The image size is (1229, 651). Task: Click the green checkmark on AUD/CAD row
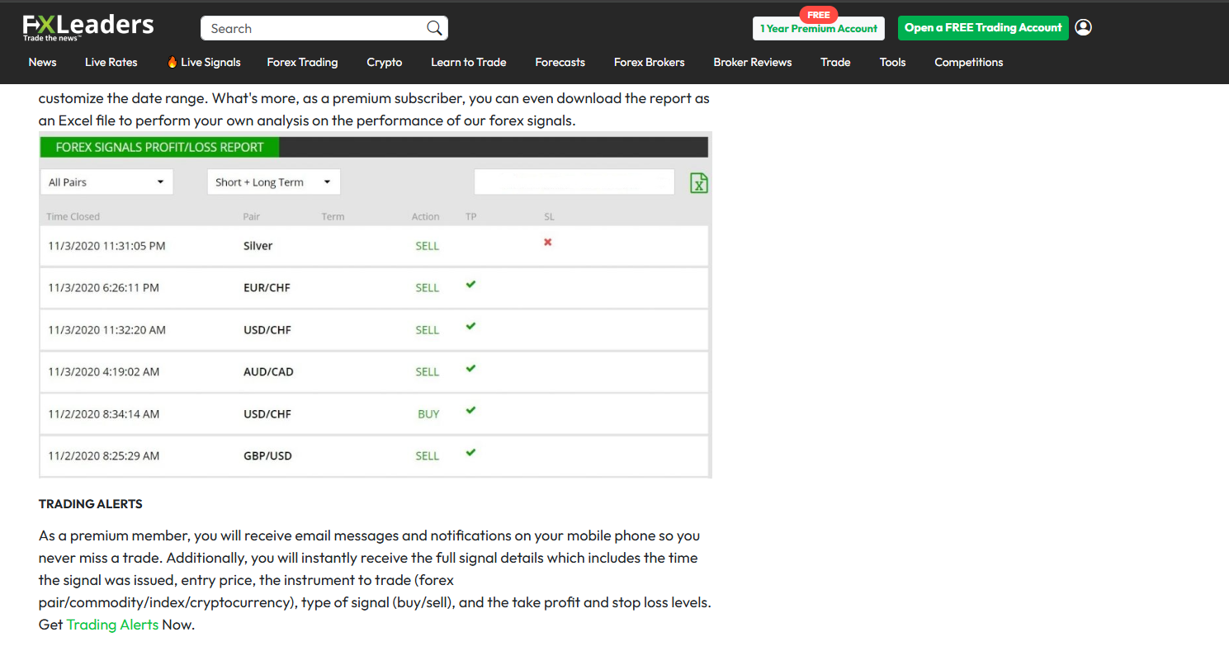click(x=470, y=368)
